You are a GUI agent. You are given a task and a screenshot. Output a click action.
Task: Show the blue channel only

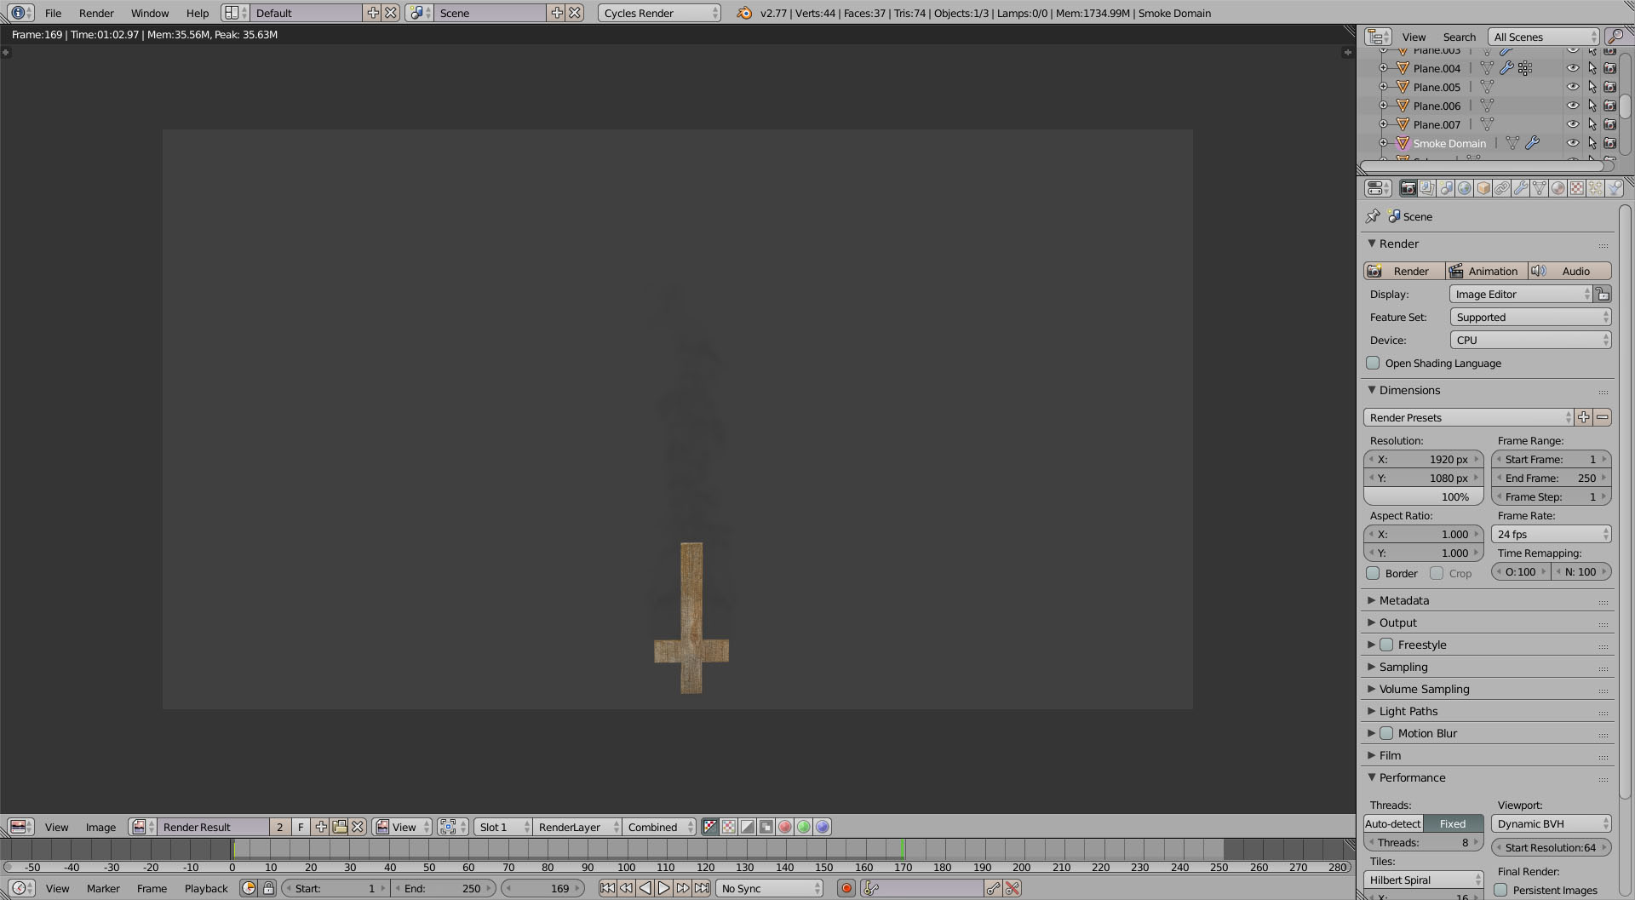[x=823, y=827]
